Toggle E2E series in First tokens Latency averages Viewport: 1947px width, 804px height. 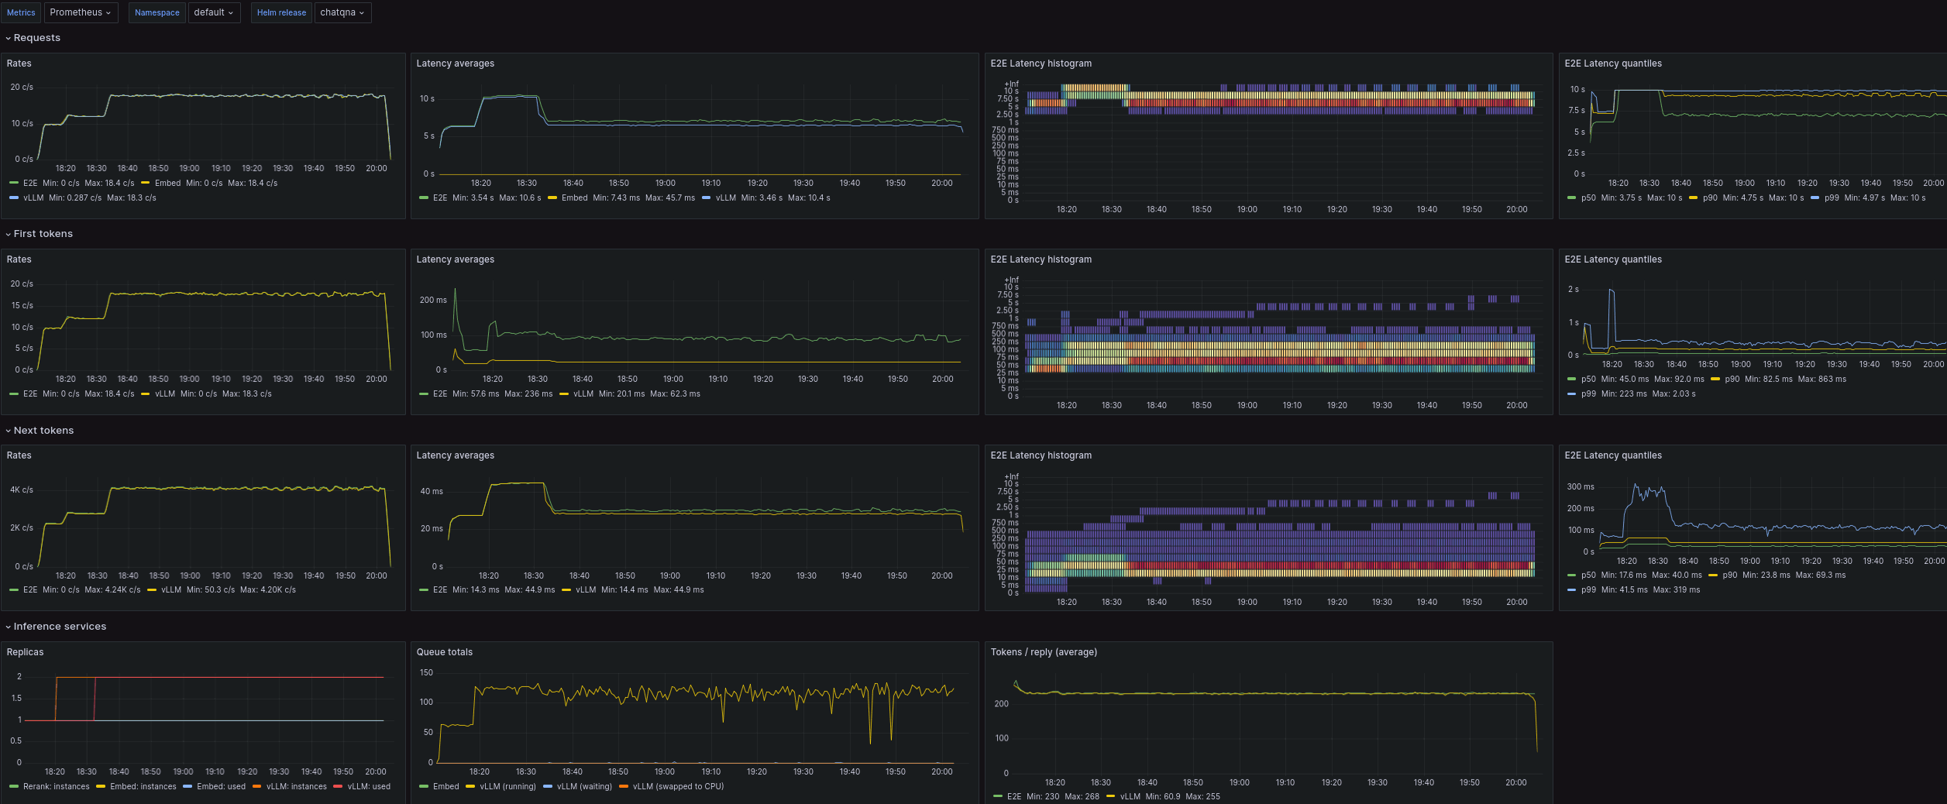440,394
